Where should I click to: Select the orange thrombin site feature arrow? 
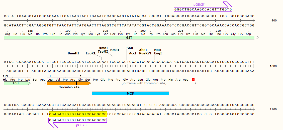pyautogui.click(x=68, y=83)
